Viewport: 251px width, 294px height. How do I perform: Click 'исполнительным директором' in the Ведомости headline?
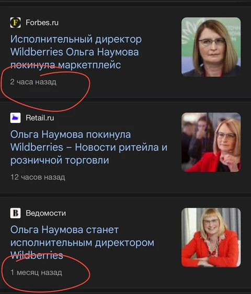(82, 243)
